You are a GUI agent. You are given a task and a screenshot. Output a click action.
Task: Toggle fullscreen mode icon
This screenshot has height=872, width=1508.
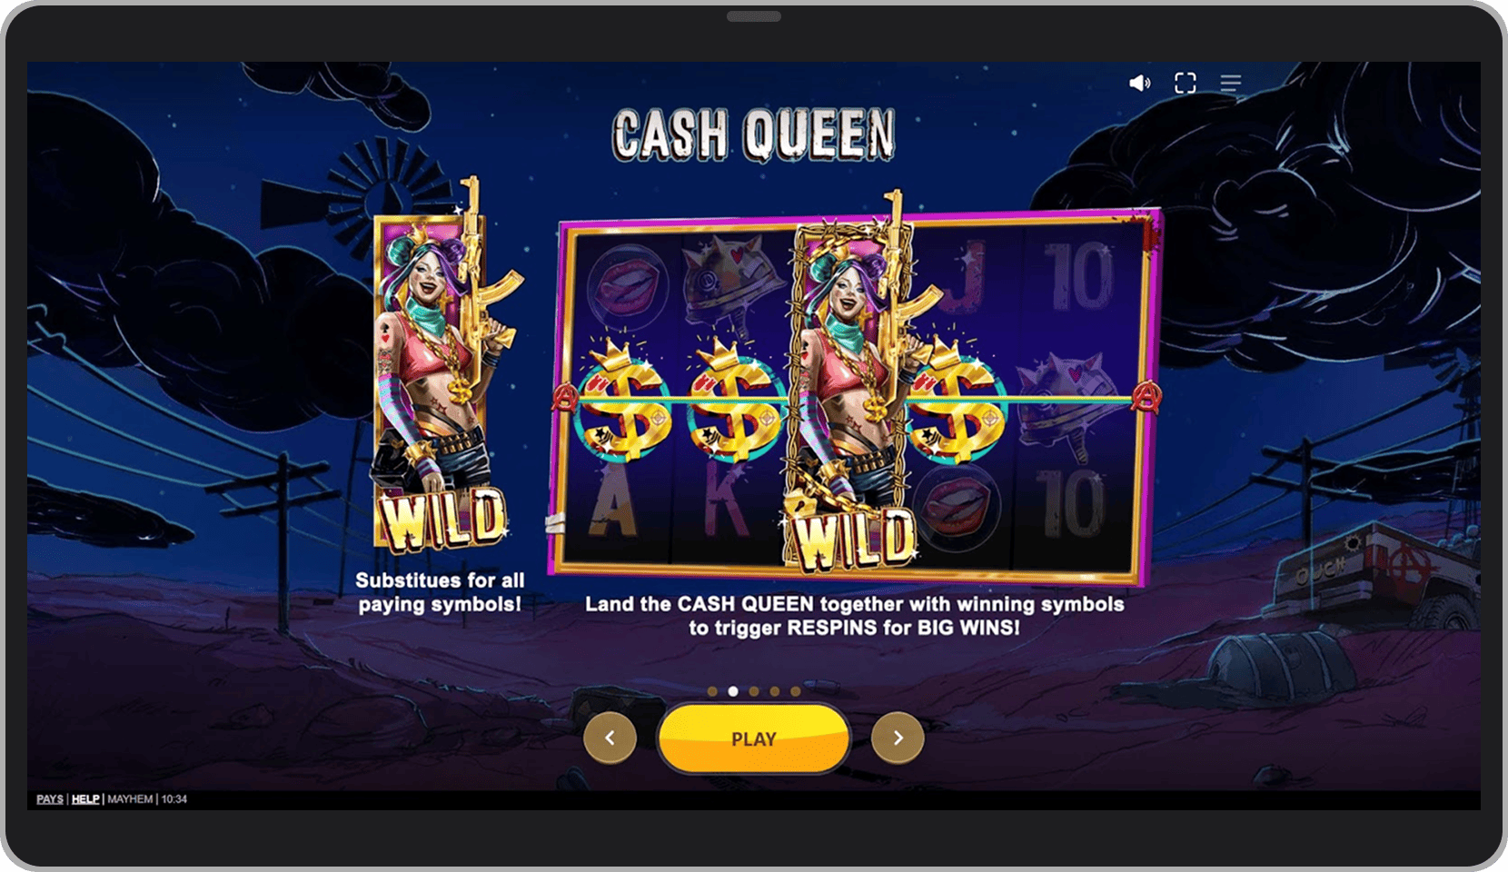point(1185,84)
